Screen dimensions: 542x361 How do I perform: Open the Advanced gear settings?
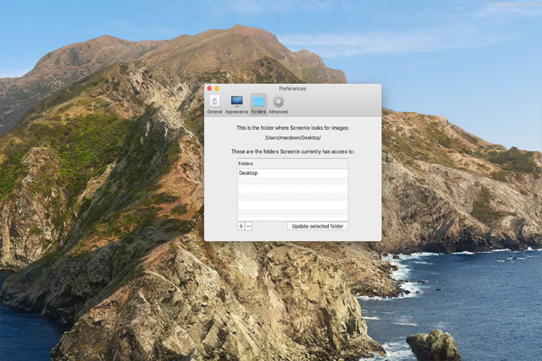click(x=278, y=104)
